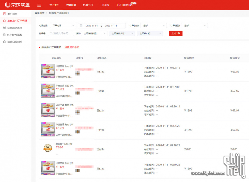249x182 pixels.
Task: Click the 尊享首年只换不修 product title
Action: coord(64,144)
